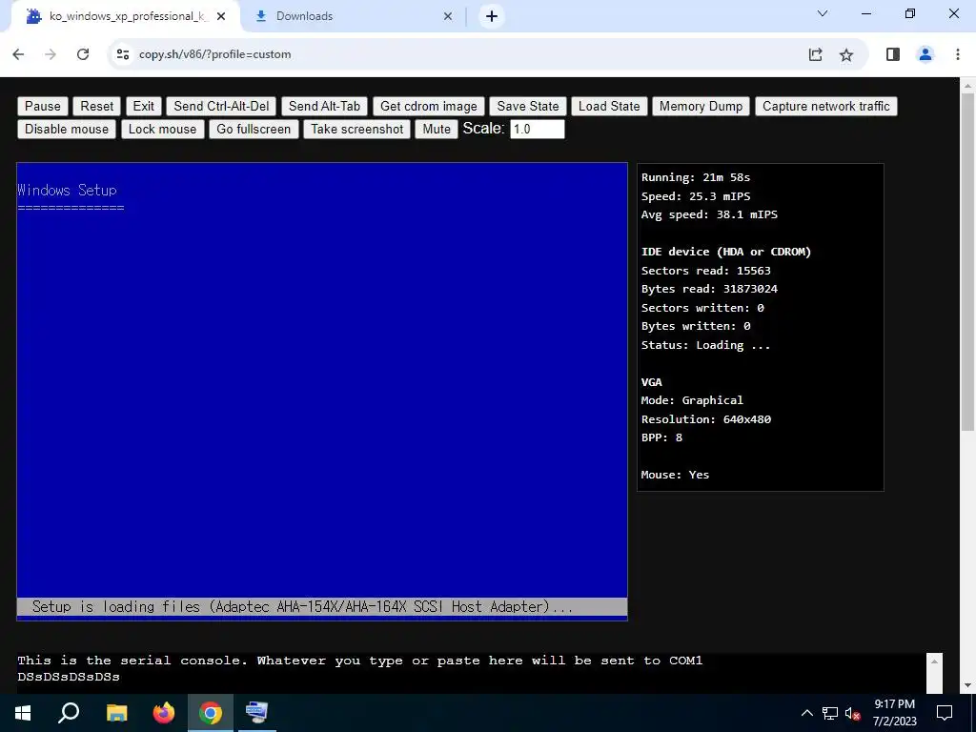Switch to the Downloads tab

coord(353,16)
